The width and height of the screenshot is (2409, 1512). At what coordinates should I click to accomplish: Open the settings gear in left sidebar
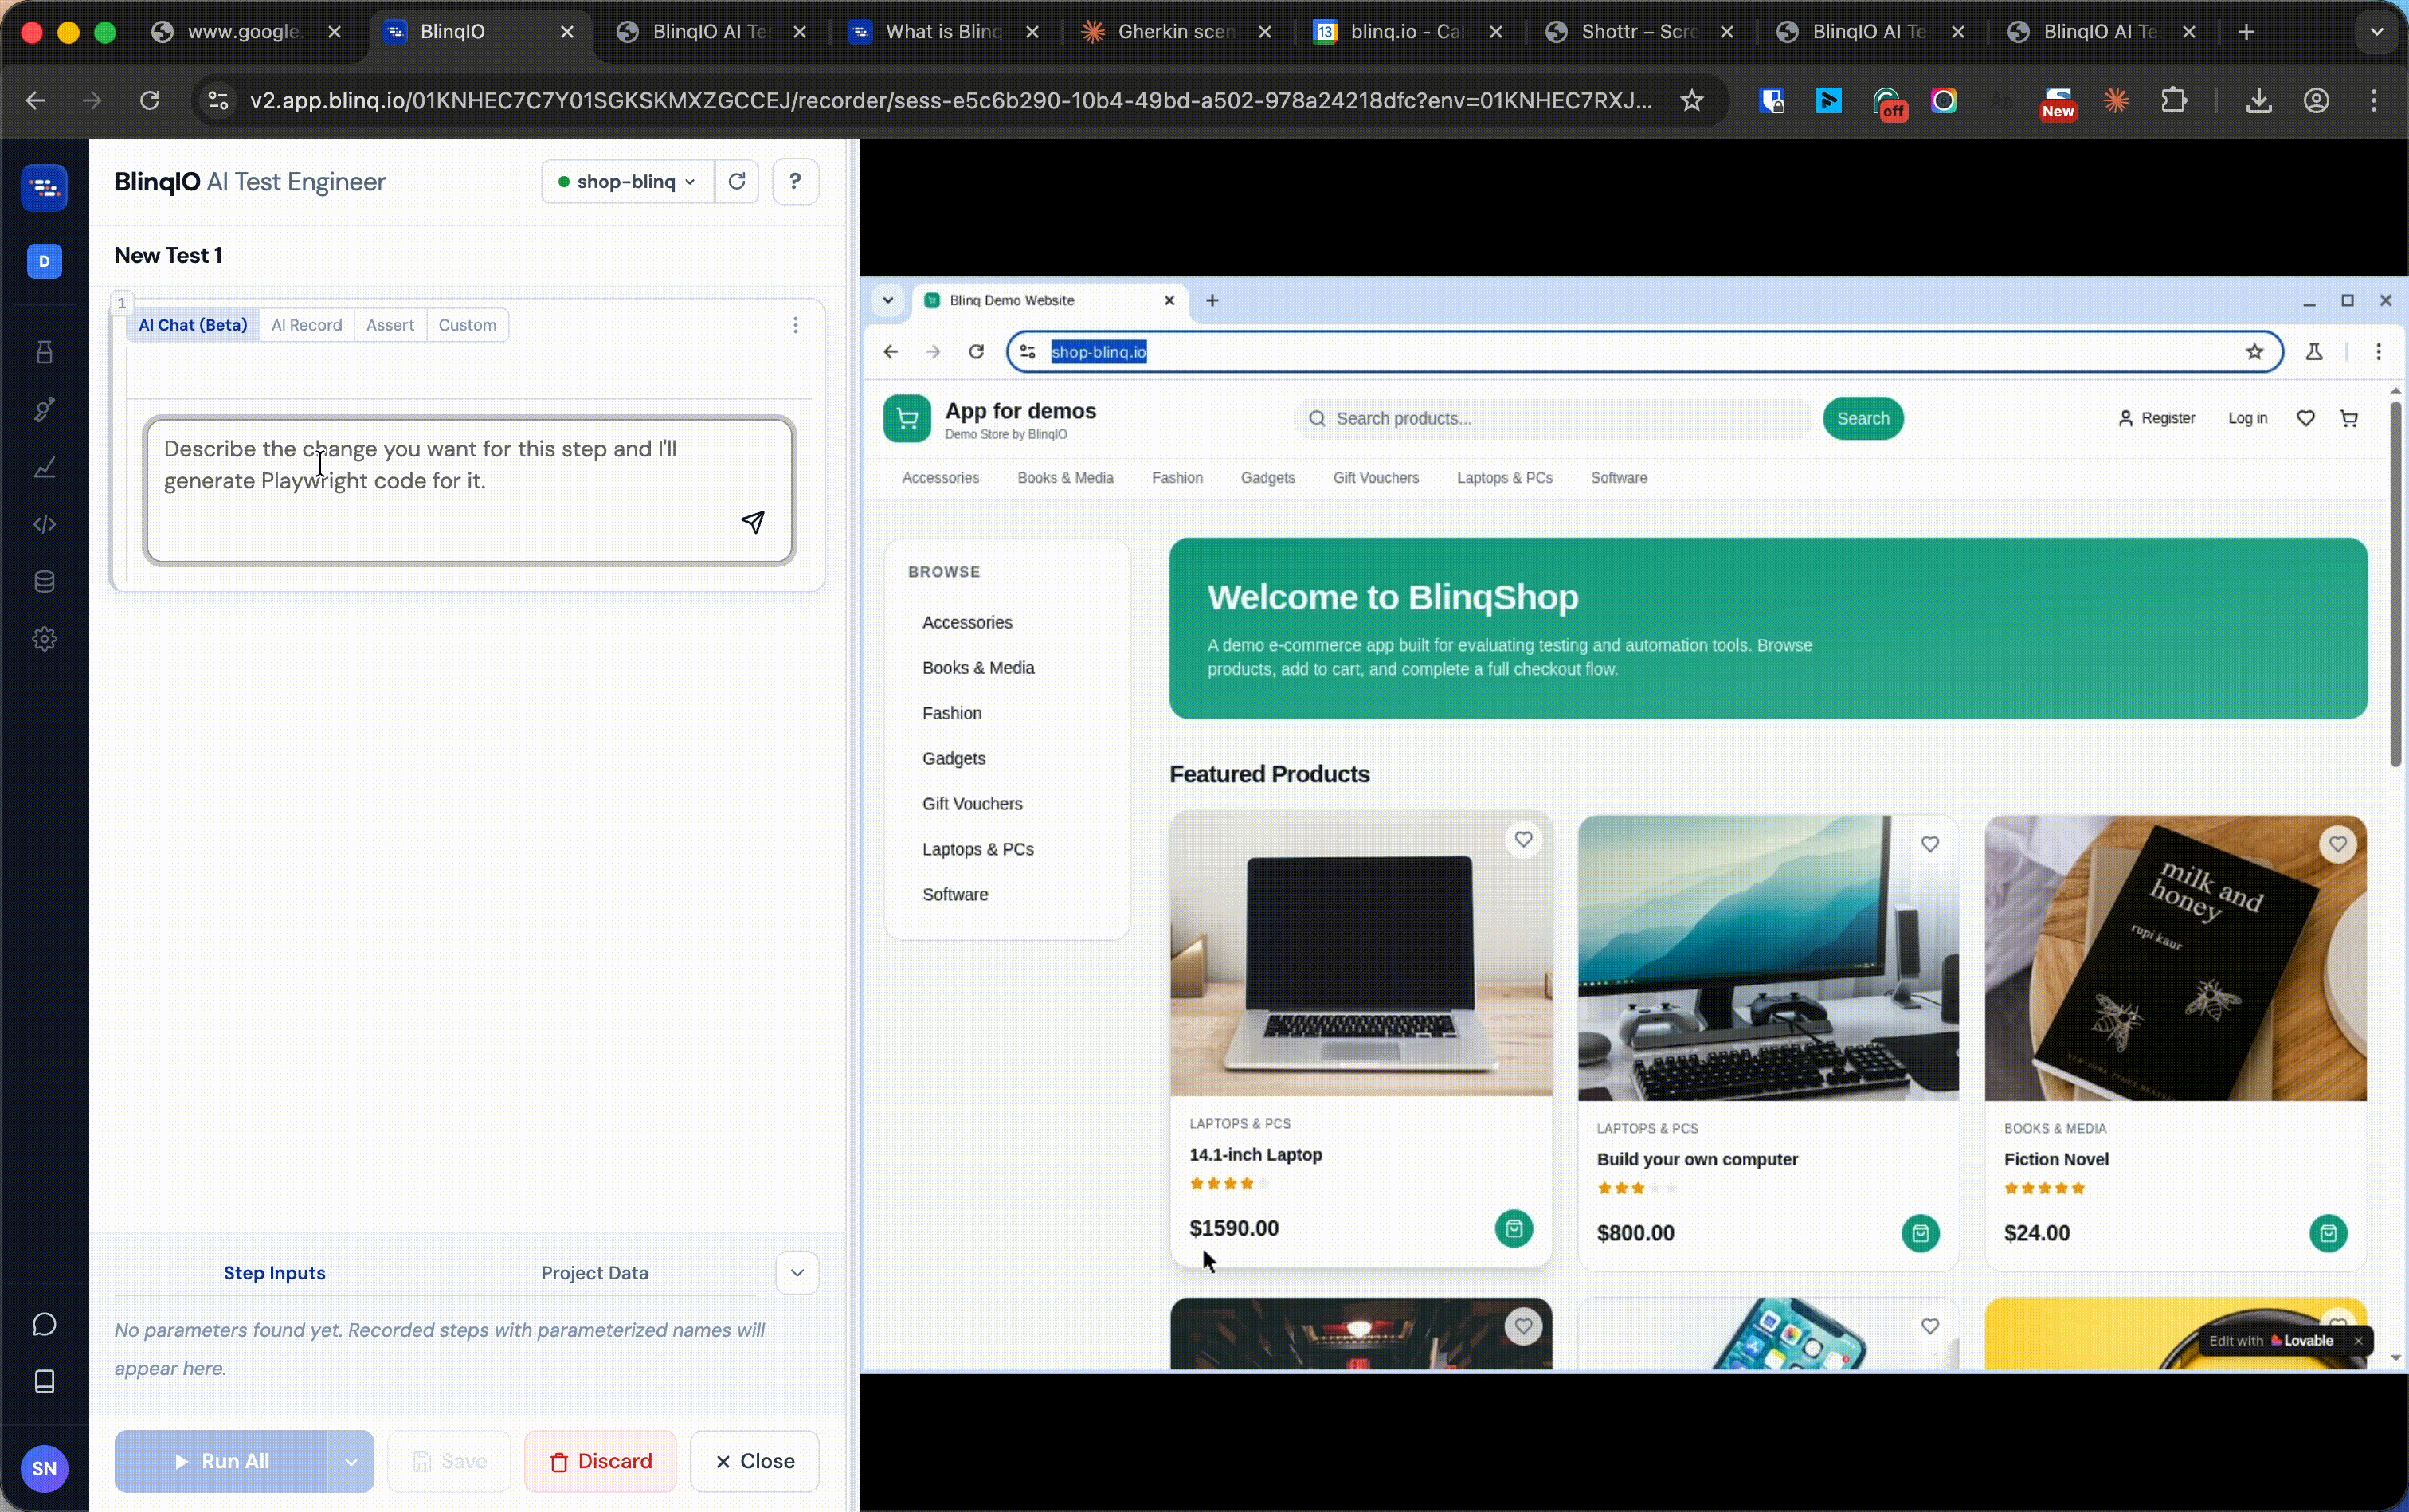(45, 639)
